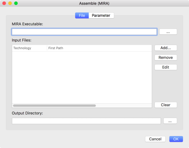The width and height of the screenshot is (189, 148).
Task: Click the empty input files list area
Action: pyautogui.click(x=82, y=77)
